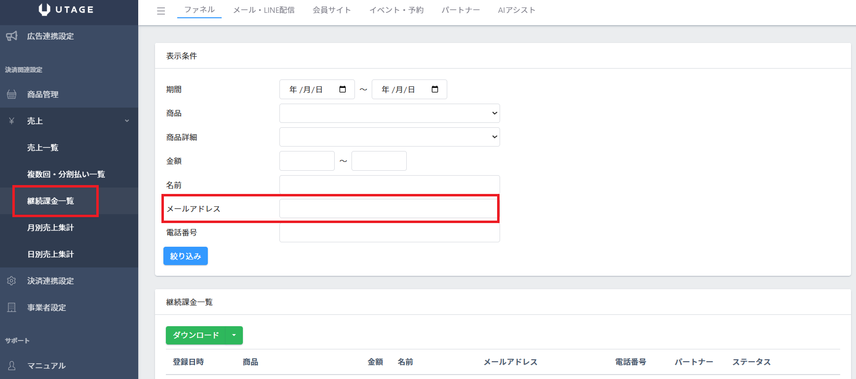Switch to the メール・LINE配信 tab
This screenshot has width=856, height=379.
pos(264,10)
